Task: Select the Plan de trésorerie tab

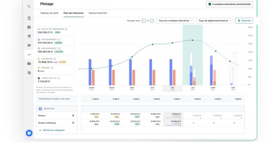Action: pos(74,13)
